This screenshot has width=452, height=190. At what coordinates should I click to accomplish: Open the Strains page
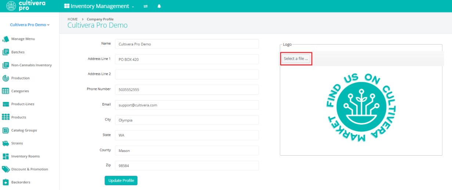[x=17, y=143]
